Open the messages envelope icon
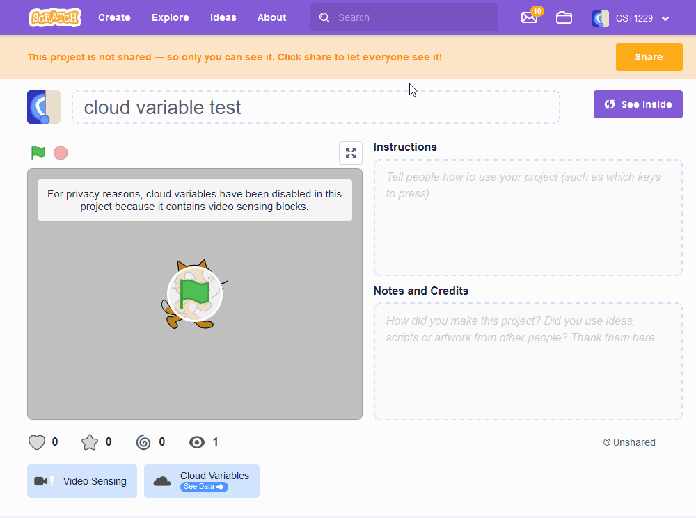Screen dimensions: 696x518 pyautogui.click(x=529, y=18)
